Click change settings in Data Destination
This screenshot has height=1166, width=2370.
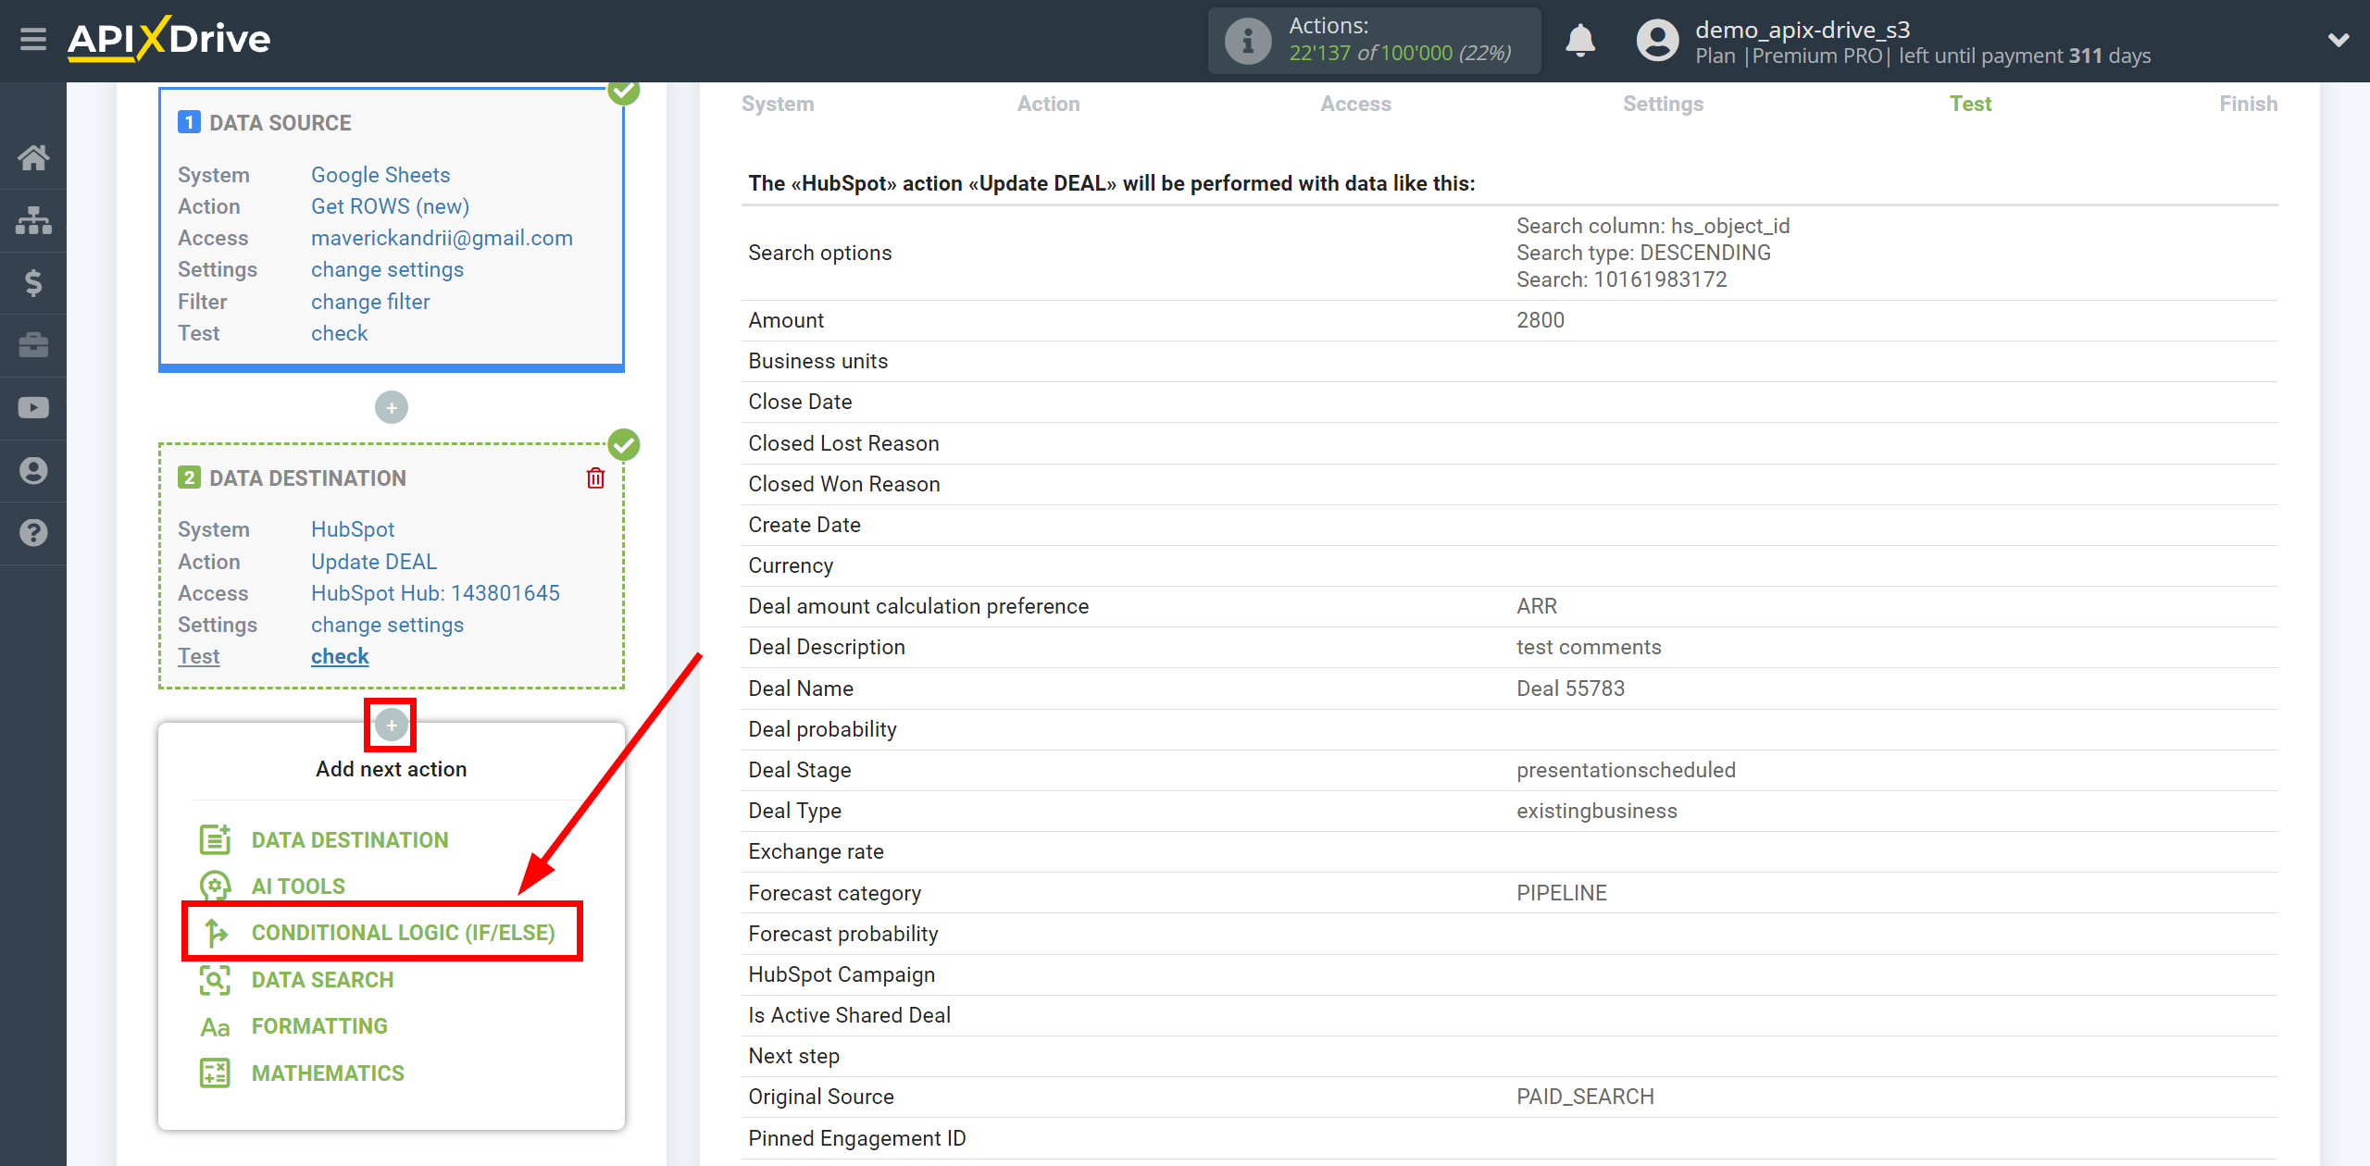click(x=387, y=625)
